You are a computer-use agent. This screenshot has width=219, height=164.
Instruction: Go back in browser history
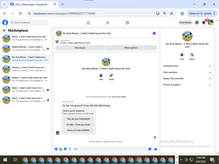pyautogui.click(x=5, y=14)
